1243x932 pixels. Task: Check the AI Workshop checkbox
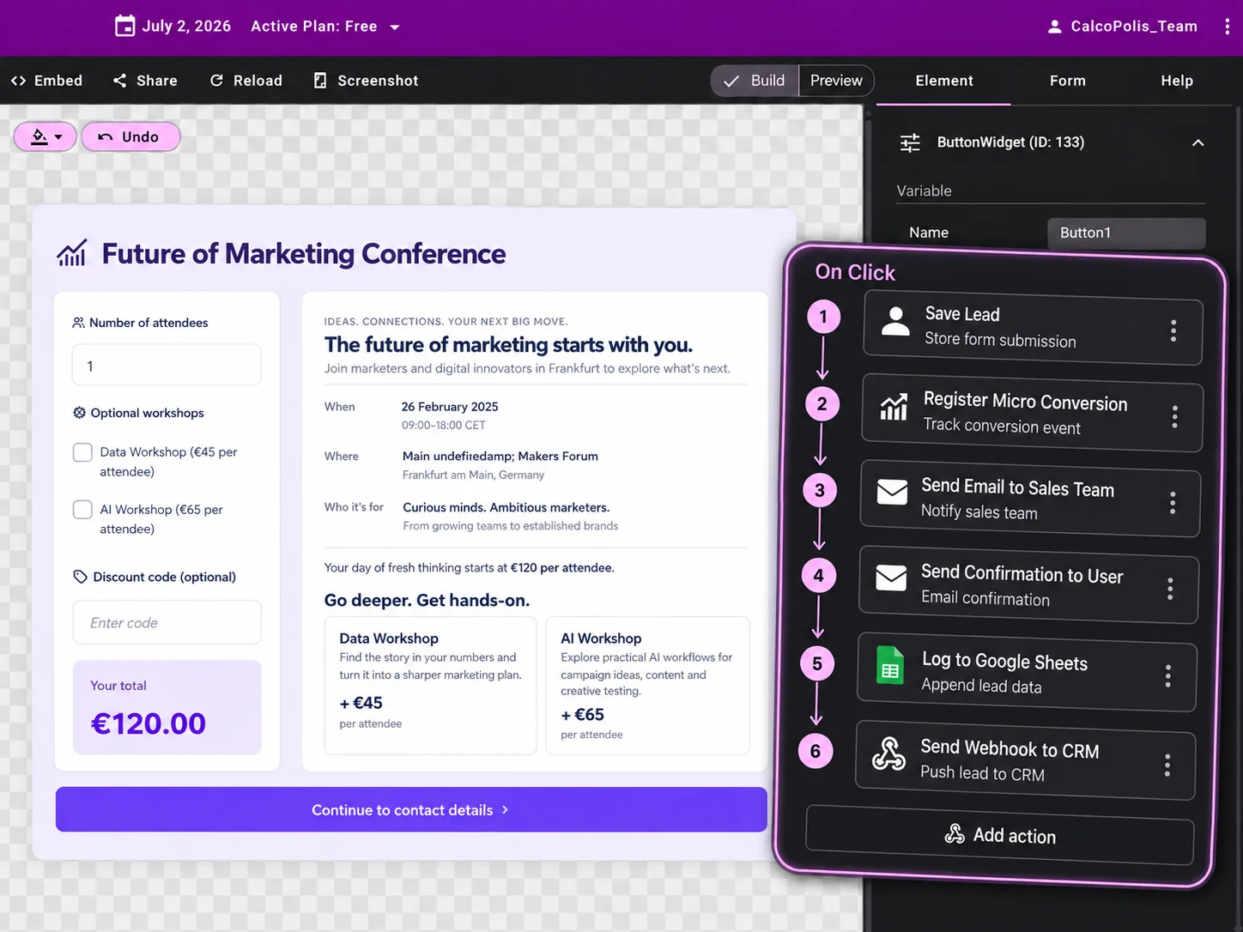point(82,510)
